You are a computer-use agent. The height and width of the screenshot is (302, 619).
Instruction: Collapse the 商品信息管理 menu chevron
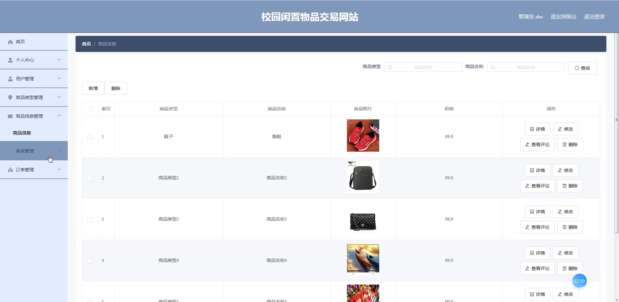click(59, 116)
